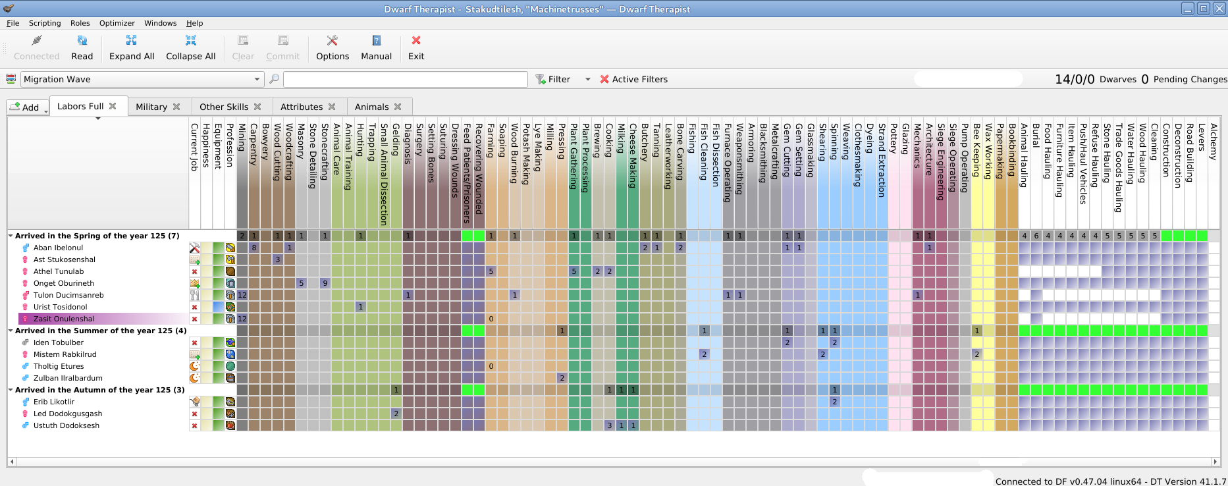This screenshot has width=1228, height=486.
Task: Toggle Masonry labor for Onget Oburineth
Action: (x=302, y=283)
